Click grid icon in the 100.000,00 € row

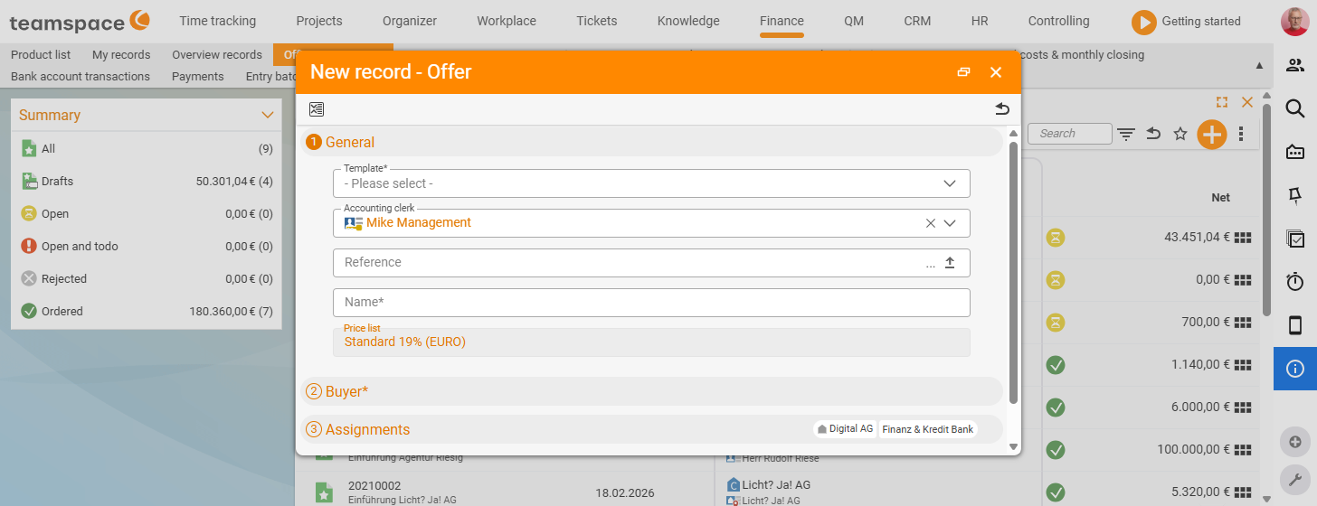pyautogui.click(x=1243, y=449)
